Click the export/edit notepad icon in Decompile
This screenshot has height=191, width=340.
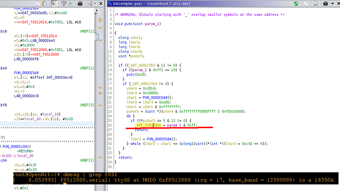click(316, 3)
